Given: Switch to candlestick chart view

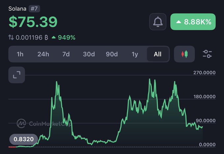Looking at the screenshot, I should (x=184, y=54).
